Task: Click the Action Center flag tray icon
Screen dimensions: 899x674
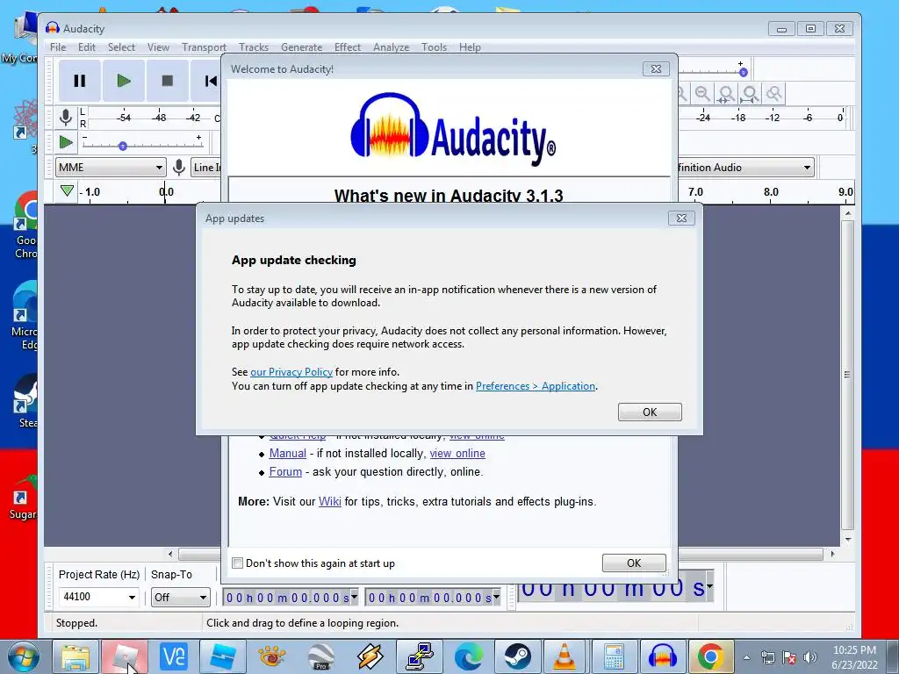Action: pyautogui.click(x=789, y=657)
